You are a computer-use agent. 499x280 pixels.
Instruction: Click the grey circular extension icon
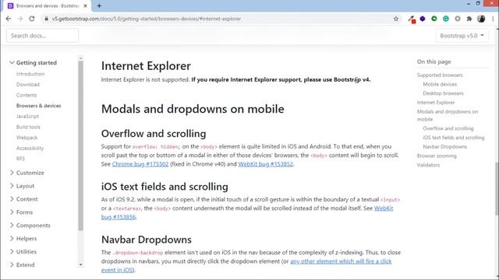pyautogui.click(x=458, y=19)
